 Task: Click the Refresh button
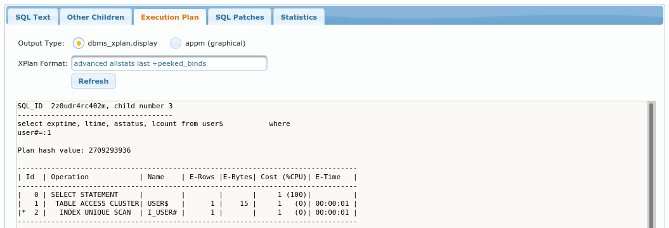click(93, 81)
